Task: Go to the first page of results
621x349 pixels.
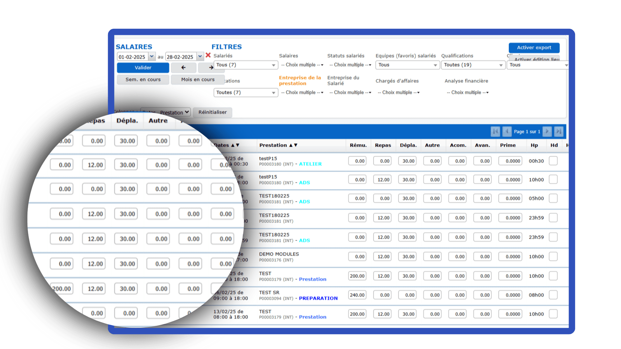Action: click(x=495, y=132)
